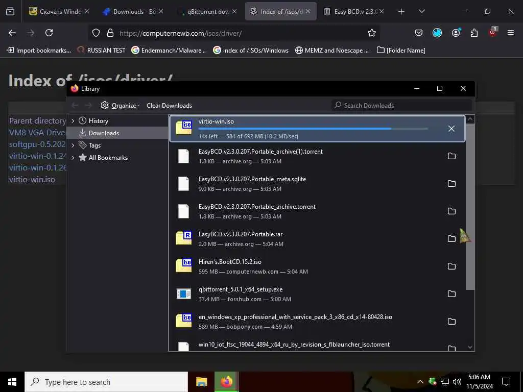Open the volume control in tray

point(457,382)
